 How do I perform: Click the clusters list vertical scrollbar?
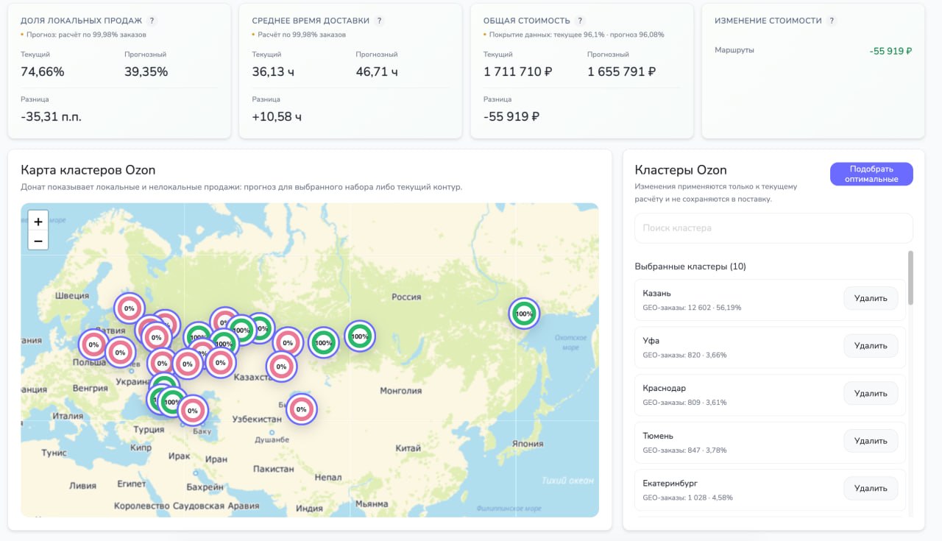(910, 277)
